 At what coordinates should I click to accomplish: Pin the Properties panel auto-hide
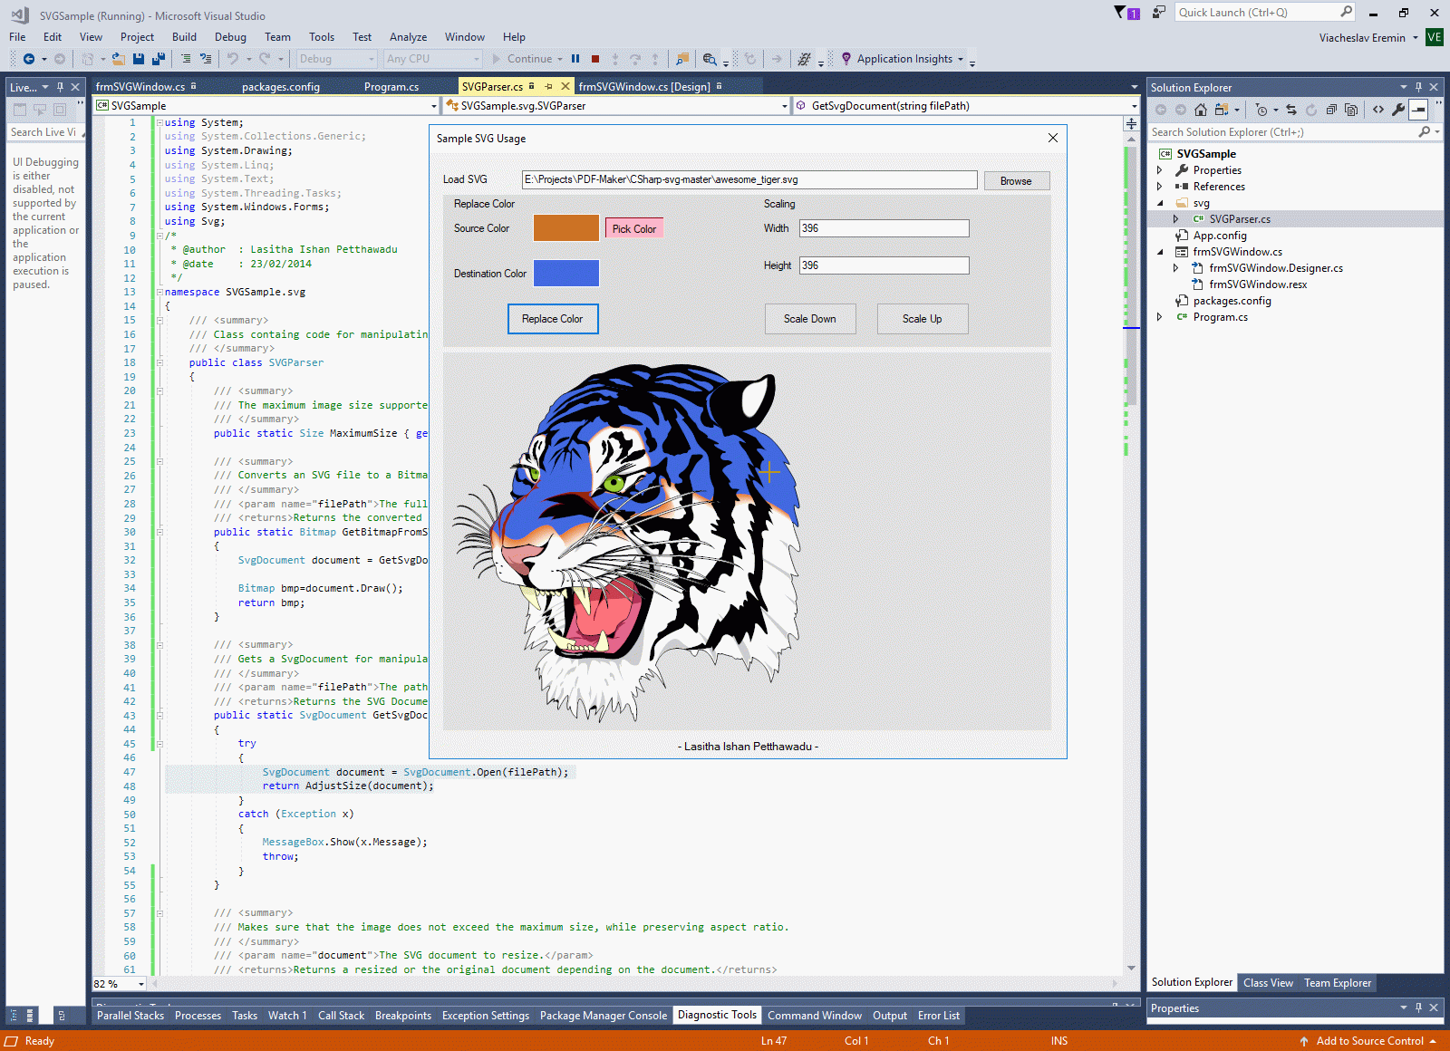pos(1418,1008)
